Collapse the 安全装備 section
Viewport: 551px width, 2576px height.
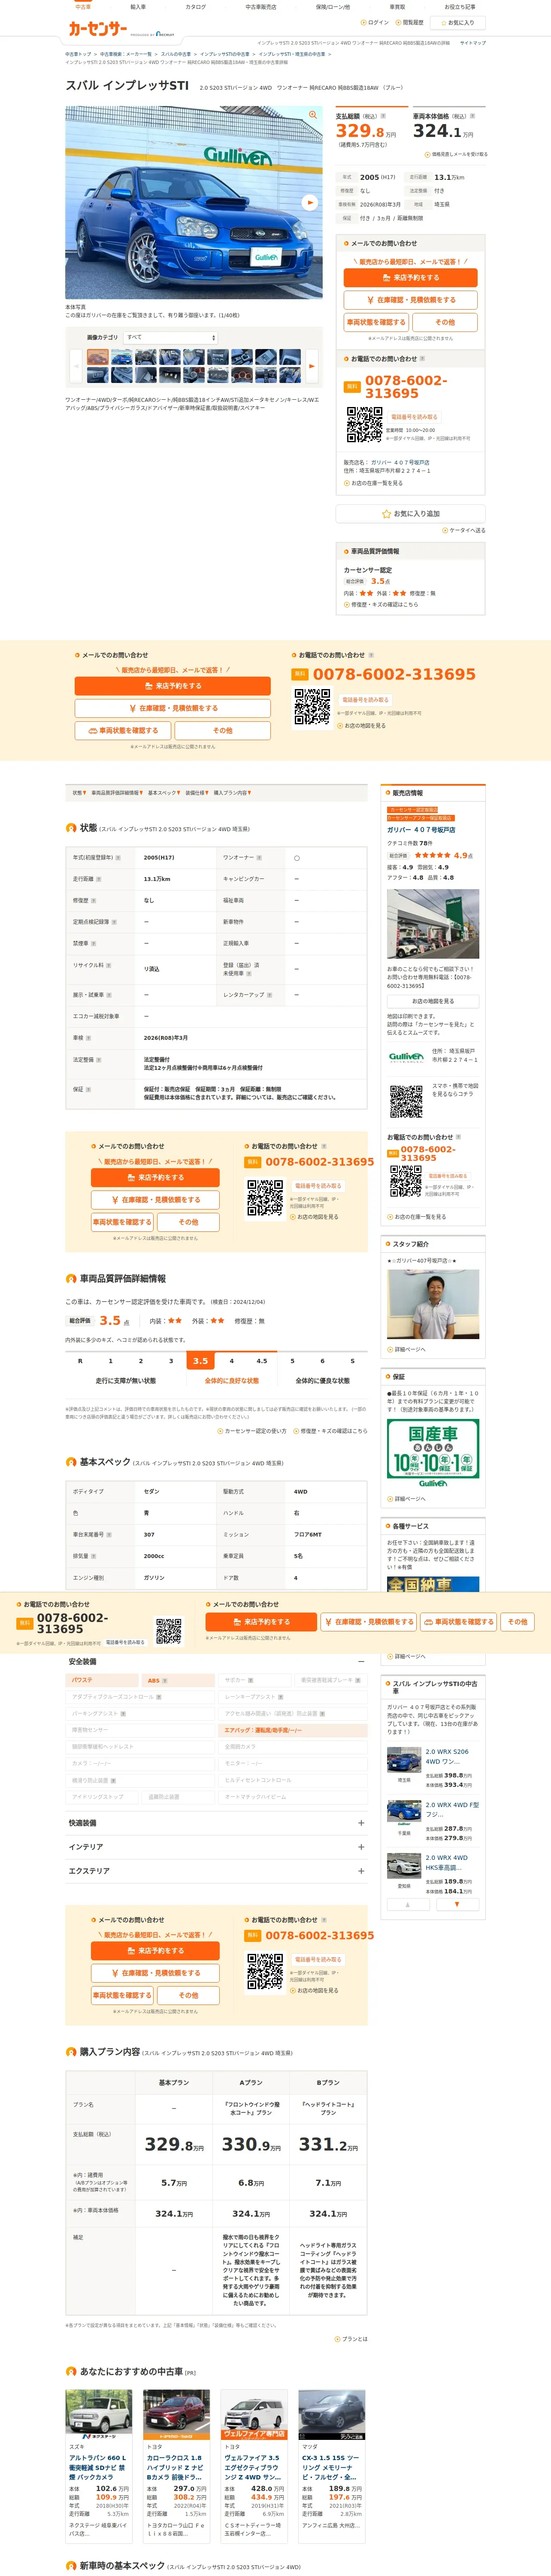pos(361,1662)
